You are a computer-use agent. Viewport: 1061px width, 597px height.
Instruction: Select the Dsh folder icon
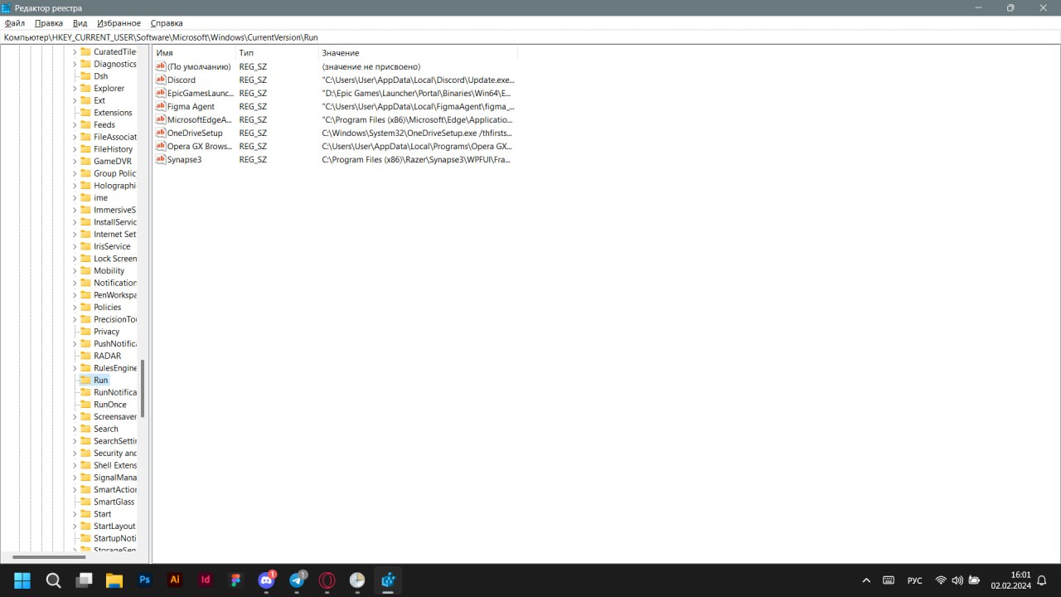click(x=85, y=75)
